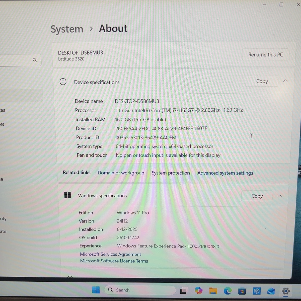The width and height of the screenshot is (301, 301).
Task: Select the Product ID value 00355-63013-36429-AAOEM
Action: tap(146, 137)
